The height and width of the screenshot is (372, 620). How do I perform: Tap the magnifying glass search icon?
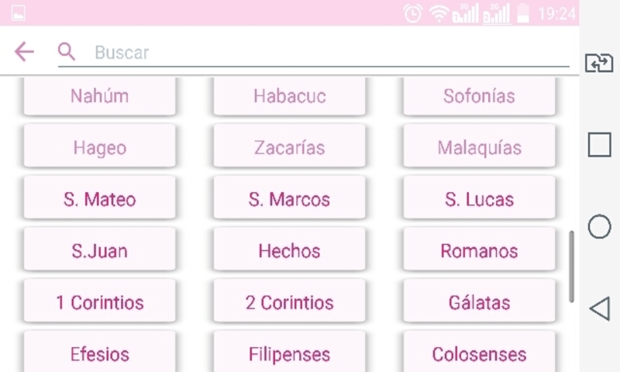click(x=67, y=52)
